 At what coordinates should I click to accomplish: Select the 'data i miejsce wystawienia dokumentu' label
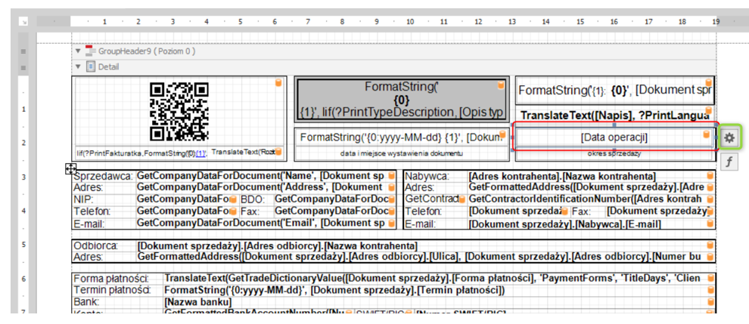(401, 153)
